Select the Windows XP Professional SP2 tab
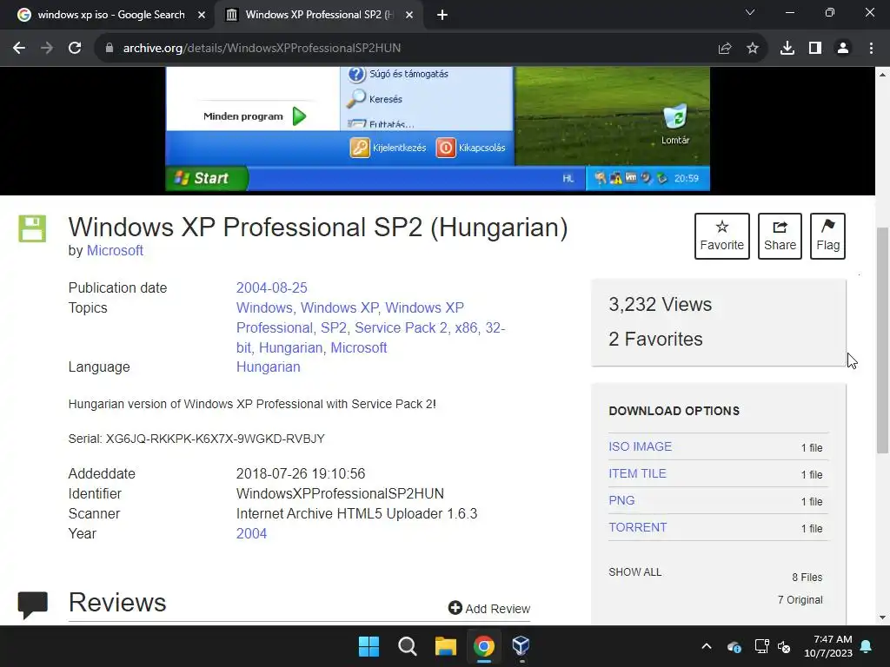890x667 pixels. [x=318, y=16]
